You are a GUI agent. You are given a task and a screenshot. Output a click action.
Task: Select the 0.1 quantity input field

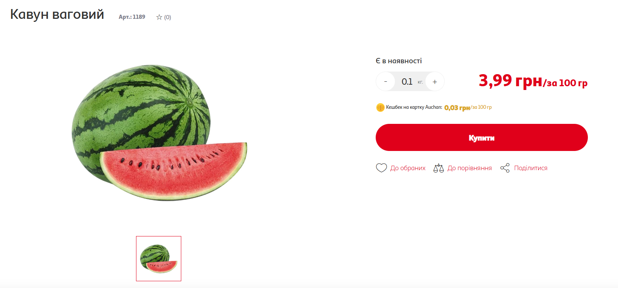[x=410, y=81]
